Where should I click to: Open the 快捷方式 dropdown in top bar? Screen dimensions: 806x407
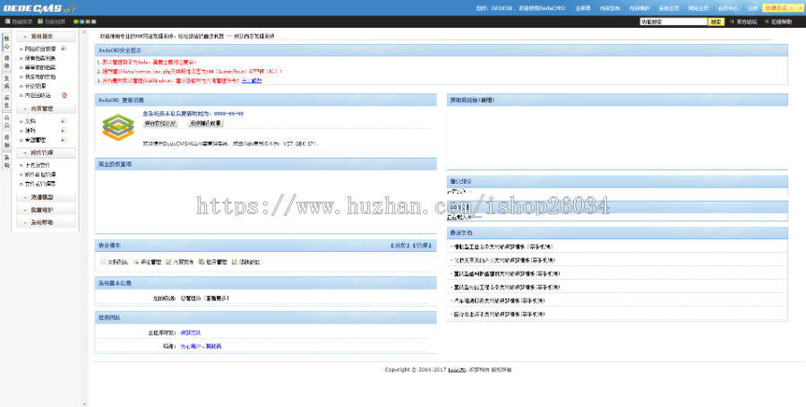pyautogui.click(x=778, y=8)
